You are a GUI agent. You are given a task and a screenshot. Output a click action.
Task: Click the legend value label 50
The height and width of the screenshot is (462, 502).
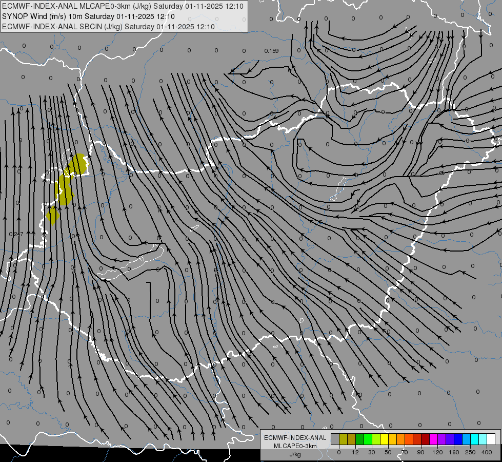388,452
